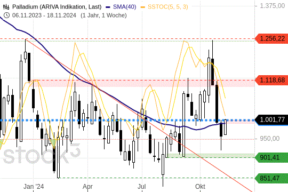288x192 pixels.
Task: Click the 950,00 axis label
Action: coord(270,138)
